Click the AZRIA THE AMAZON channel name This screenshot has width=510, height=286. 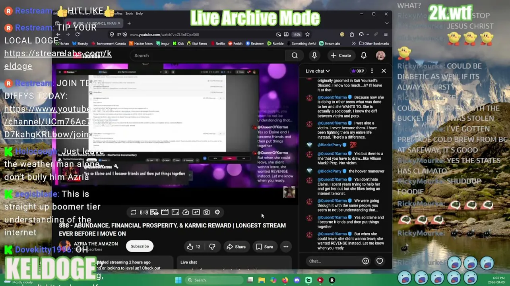[x=96, y=244]
